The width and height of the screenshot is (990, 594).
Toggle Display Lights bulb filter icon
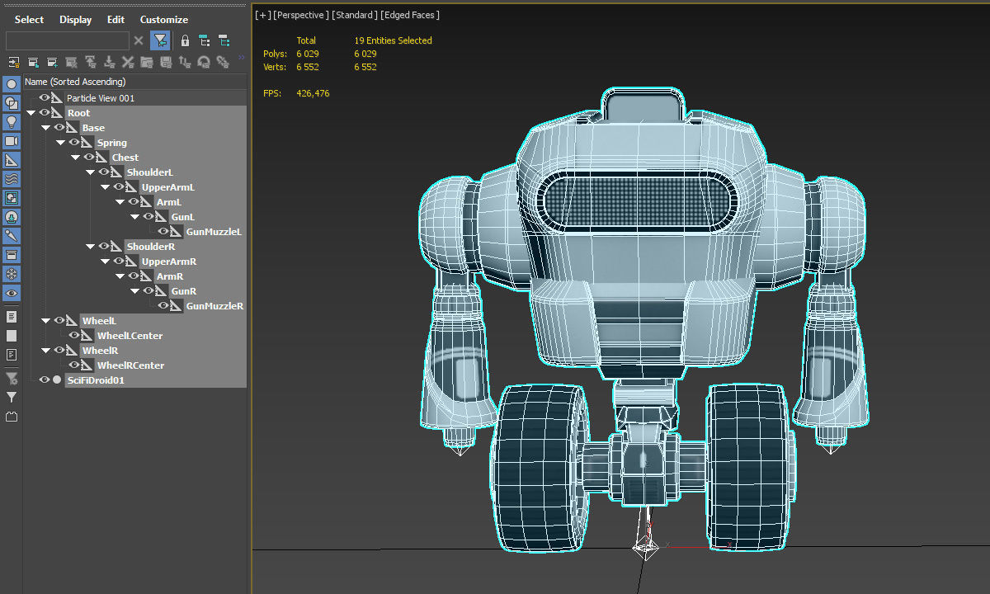pos(12,122)
